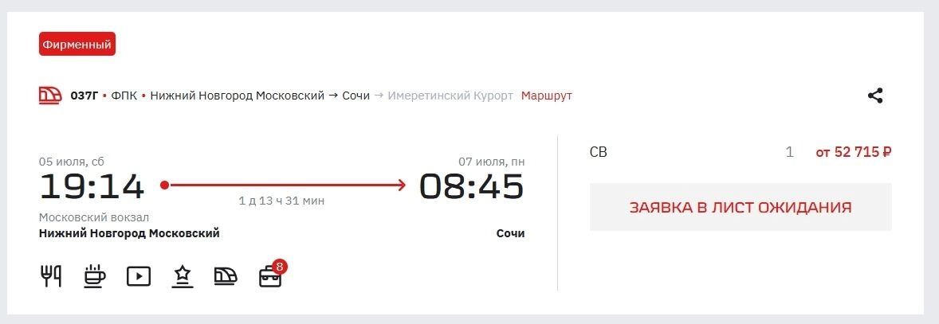Image resolution: width=939 pixels, height=324 pixels.
Task: Click the red train logo icon
Action: (x=51, y=96)
